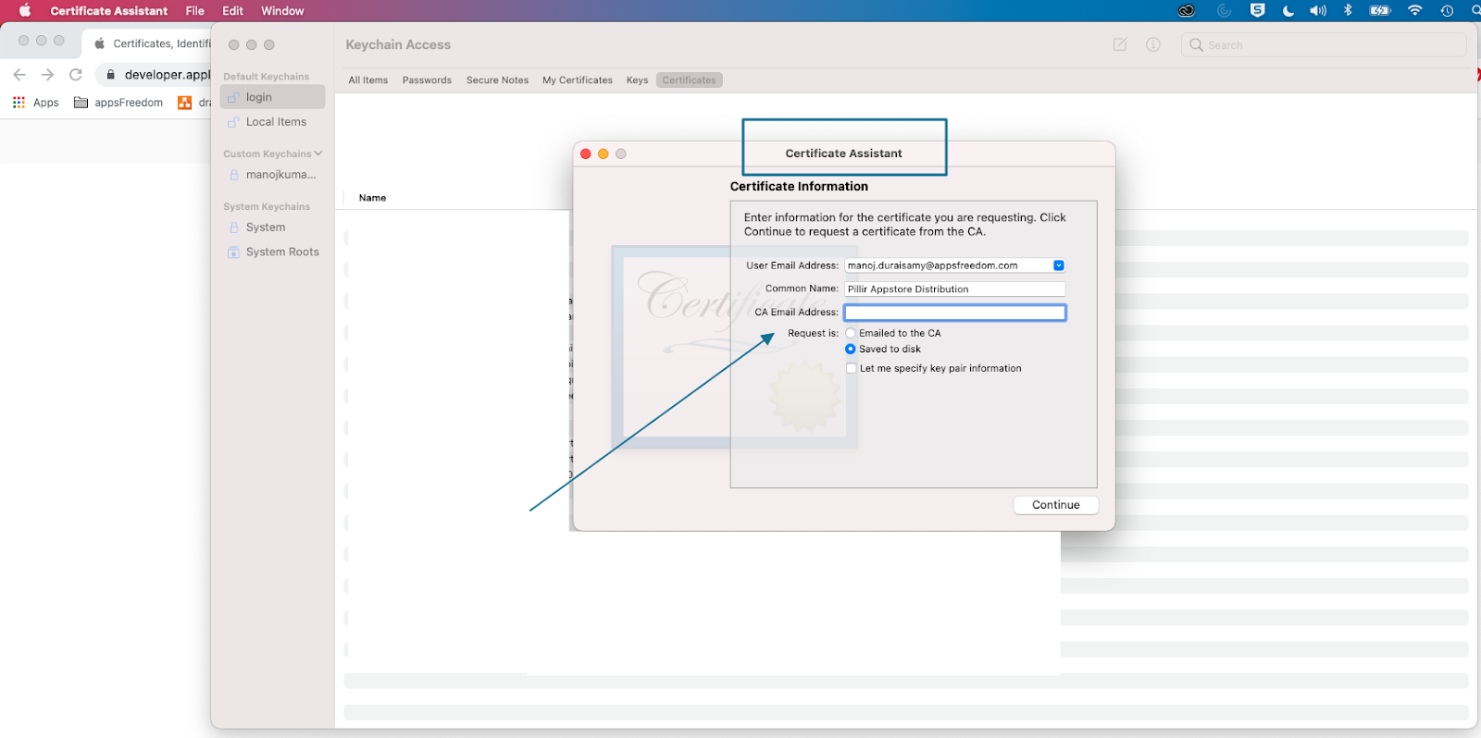Click the info icon in Keychain Access toolbar
1481x738 pixels.
[x=1153, y=44]
